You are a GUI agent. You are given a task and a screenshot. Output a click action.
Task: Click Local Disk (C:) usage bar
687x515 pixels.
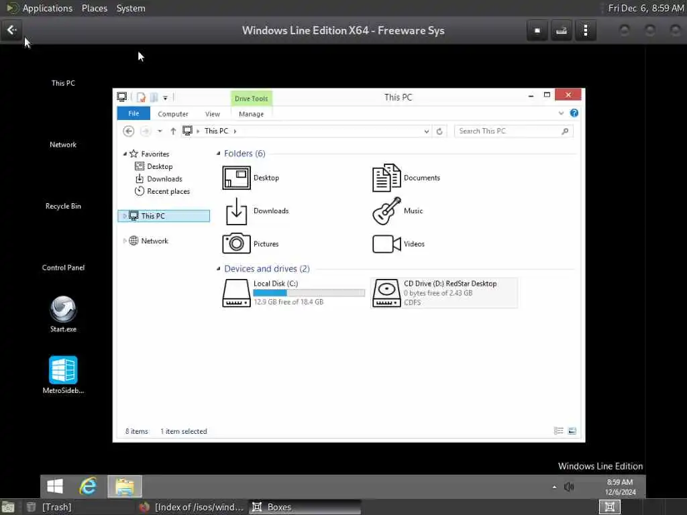click(x=309, y=293)
